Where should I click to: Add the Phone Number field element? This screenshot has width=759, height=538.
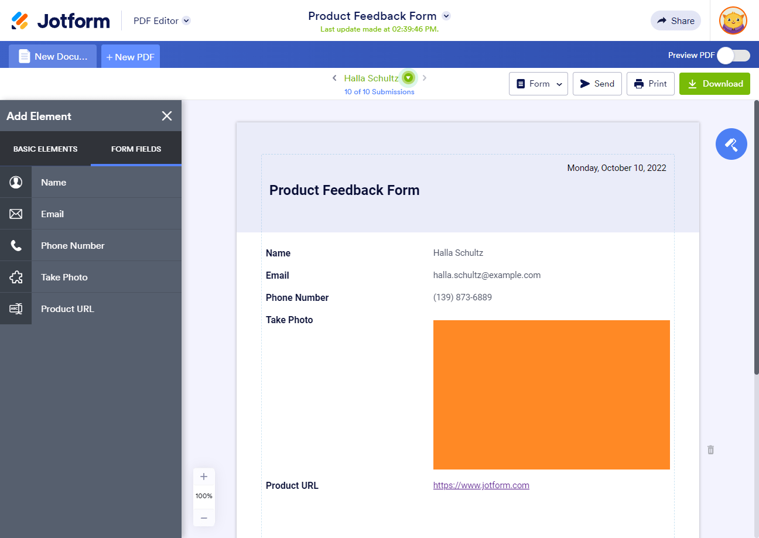(x=91, y=246)
